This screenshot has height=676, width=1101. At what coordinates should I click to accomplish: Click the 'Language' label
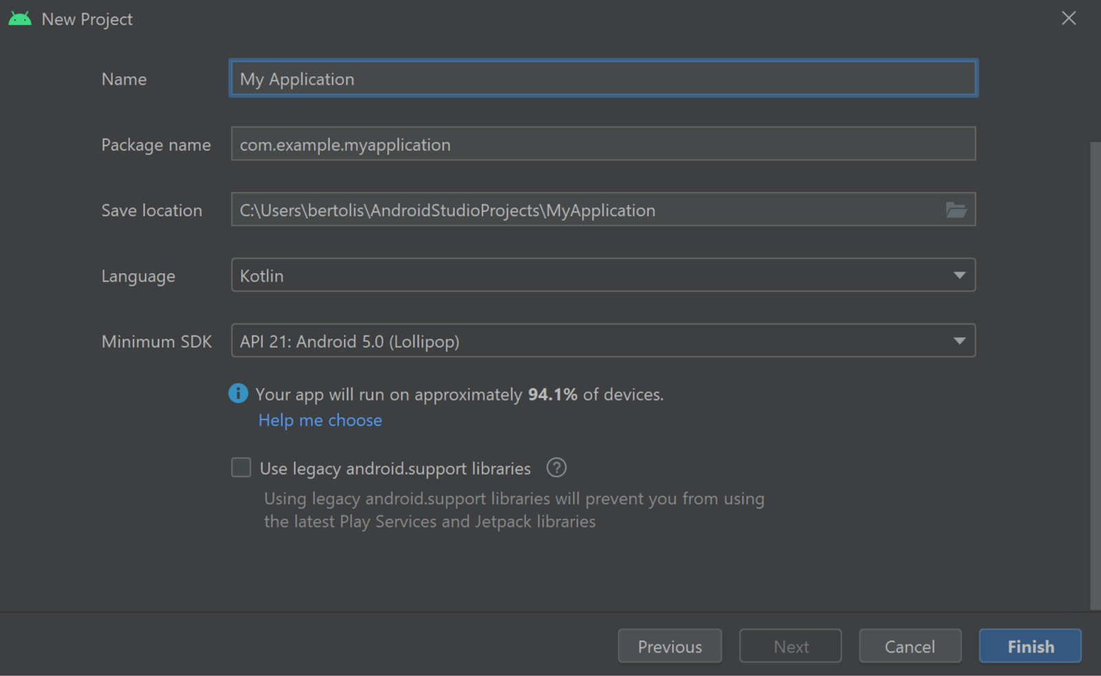coord(138,276)
